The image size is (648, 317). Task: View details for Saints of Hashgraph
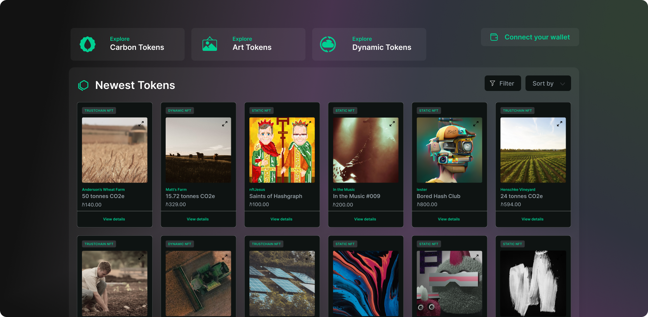click(x=281, y=219)
